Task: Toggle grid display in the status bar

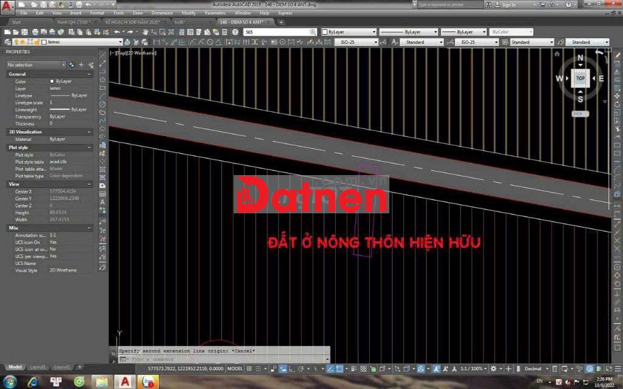Action: pyautogui.click(x=249, y=369)
